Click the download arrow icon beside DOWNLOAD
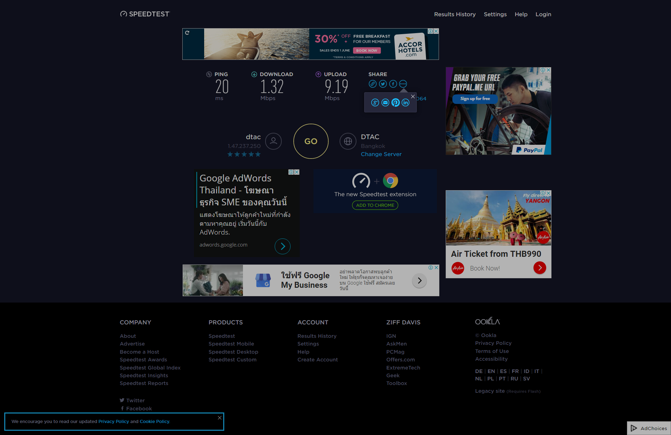This screenshot has height=435, width=671. (x=254, y=74)
